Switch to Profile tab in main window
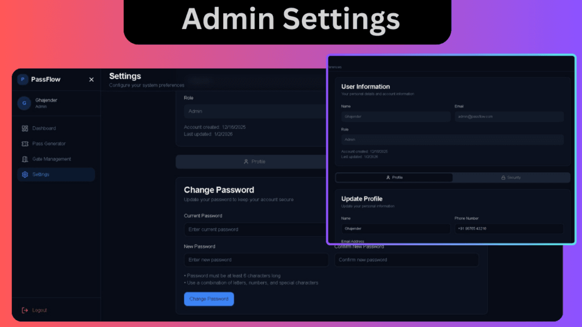 tap(252, 162)
